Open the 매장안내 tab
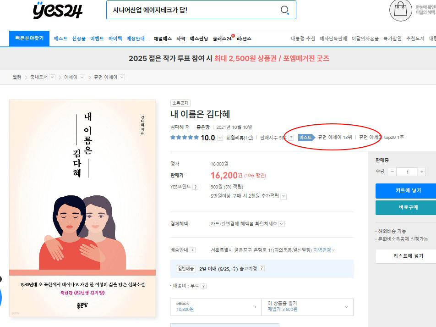 coord(136,39)
